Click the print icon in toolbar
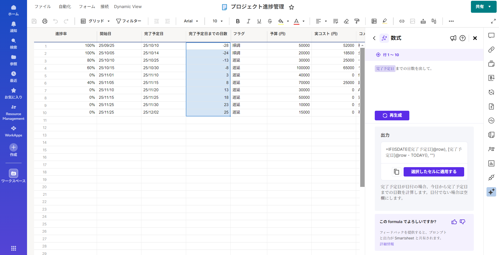499x255 pixels. click(45, 21)
